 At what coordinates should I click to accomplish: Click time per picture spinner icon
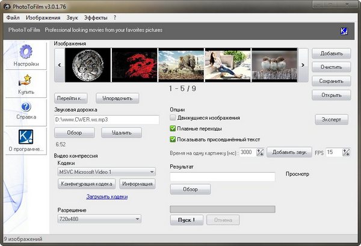click(261, 153)
